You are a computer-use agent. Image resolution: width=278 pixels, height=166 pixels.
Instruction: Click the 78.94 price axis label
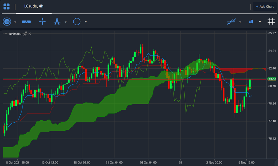tap(272, 103)
